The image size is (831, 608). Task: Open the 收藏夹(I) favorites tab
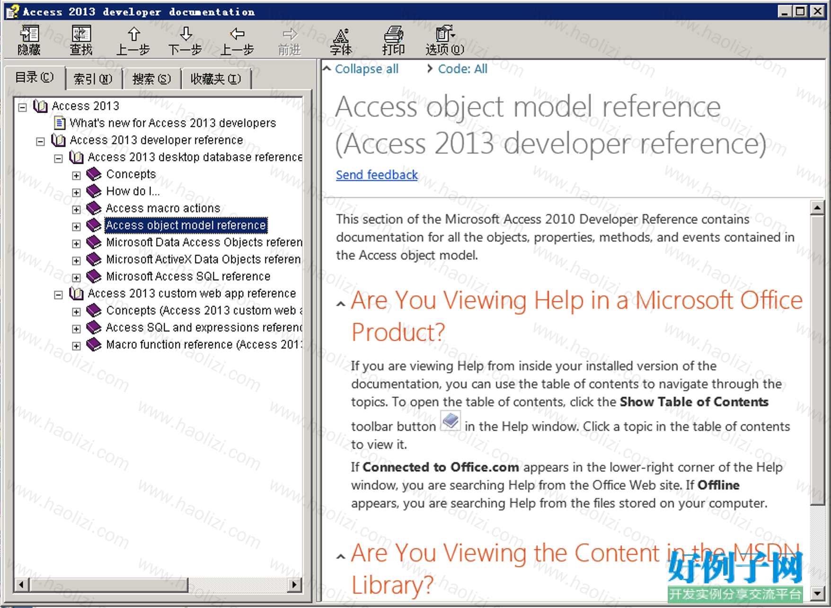(216, 79)
